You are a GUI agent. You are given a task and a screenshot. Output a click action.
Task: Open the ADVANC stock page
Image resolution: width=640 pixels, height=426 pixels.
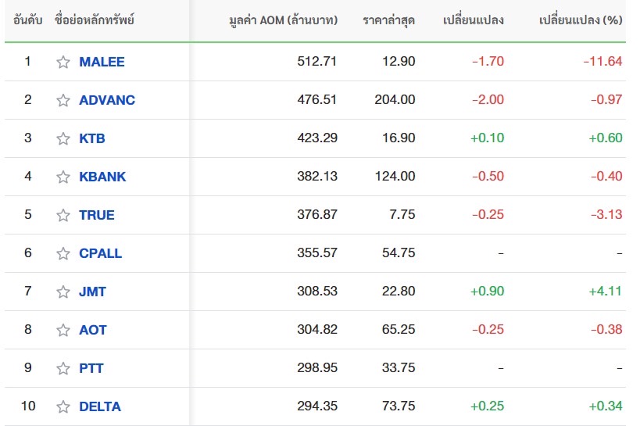pyautogui.click(x=107, y=100)
